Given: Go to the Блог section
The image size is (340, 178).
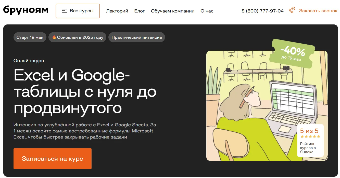Looking at the screenshot, I should click(x=140, y=11).
